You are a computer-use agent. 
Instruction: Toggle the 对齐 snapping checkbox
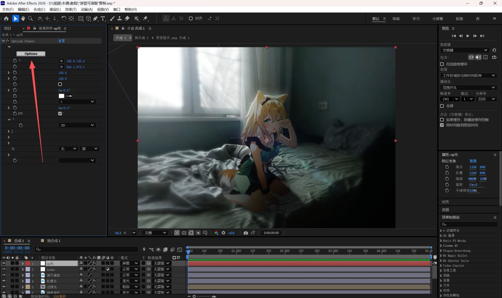point(191,18)
